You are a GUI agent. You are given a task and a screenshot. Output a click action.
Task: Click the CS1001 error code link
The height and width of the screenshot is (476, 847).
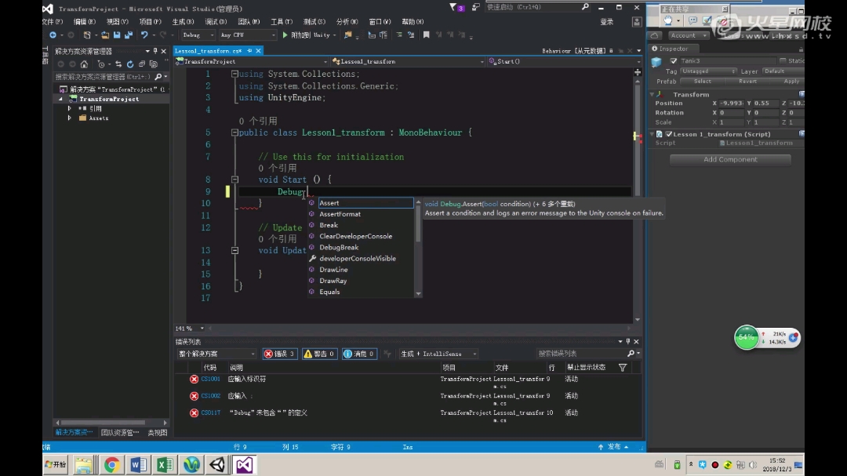pyautogui.click(x=211, y=380)
